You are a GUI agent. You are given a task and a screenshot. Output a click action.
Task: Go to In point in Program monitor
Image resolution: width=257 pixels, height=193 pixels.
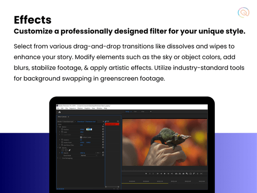pos(158,173)
